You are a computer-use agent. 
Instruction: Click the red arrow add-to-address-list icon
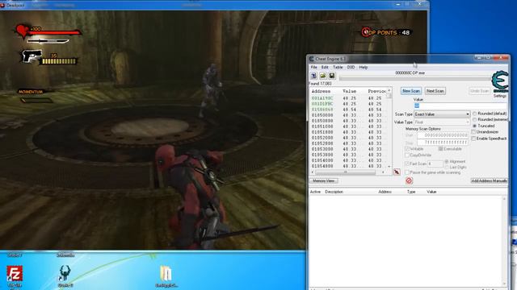(397, 172)
